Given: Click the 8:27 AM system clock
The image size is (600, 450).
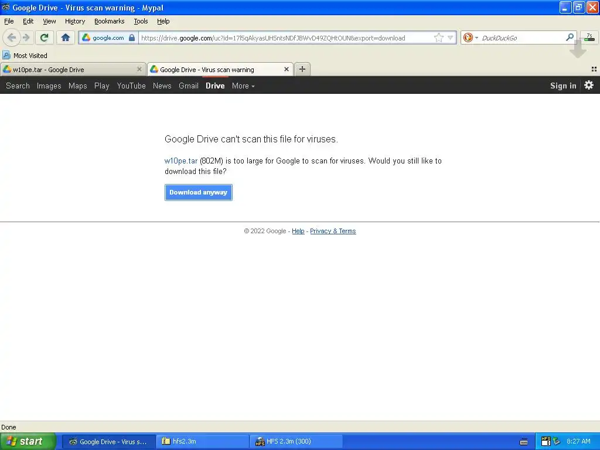Looking at the screenshot, I should [578, 442].
